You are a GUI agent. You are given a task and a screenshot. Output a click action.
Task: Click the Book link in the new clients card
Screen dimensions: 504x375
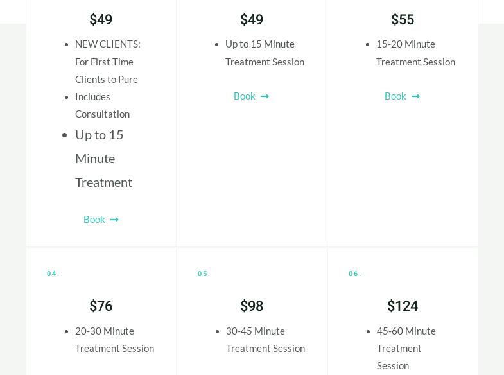point(94,219)
